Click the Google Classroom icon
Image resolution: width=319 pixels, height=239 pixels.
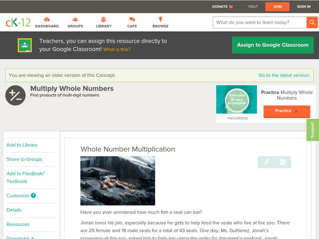pyautogui.click(x=25, y=45)
